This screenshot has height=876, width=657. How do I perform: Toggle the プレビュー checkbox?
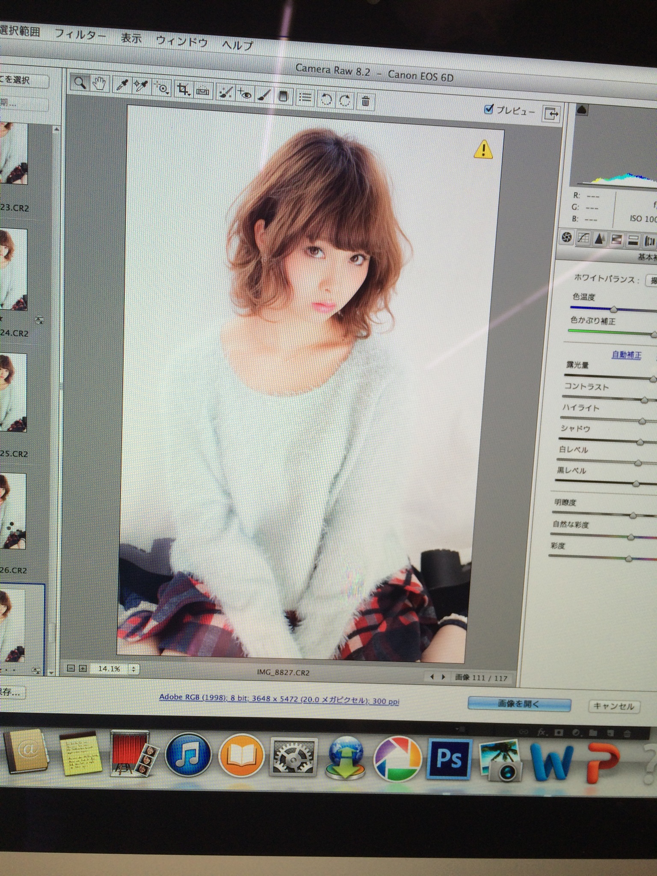[488, 109]
